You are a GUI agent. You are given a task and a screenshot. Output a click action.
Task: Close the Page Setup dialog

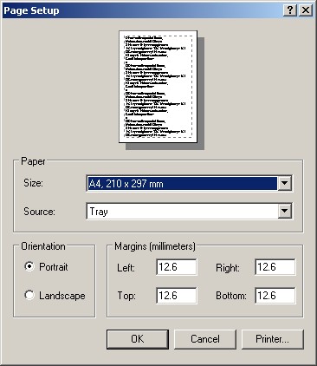306,10
